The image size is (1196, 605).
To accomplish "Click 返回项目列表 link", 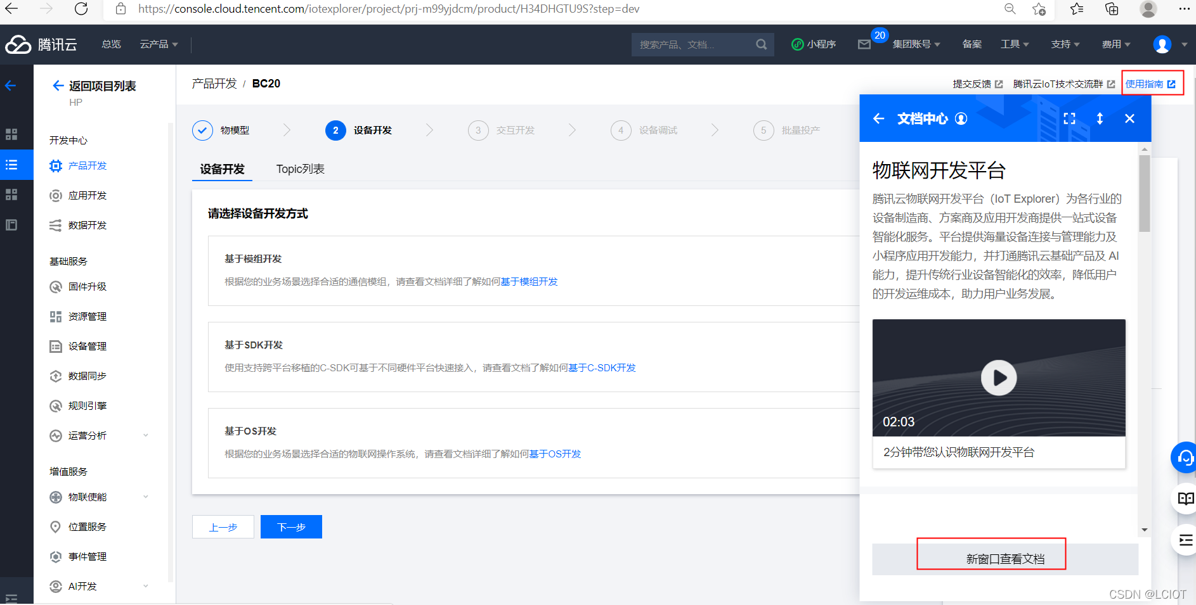I will (94, 86).
